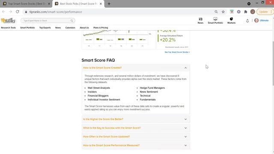Open the notifications bell
This screenshot has width=274, height=154.
pyautogui.click(x=247, y=21)
